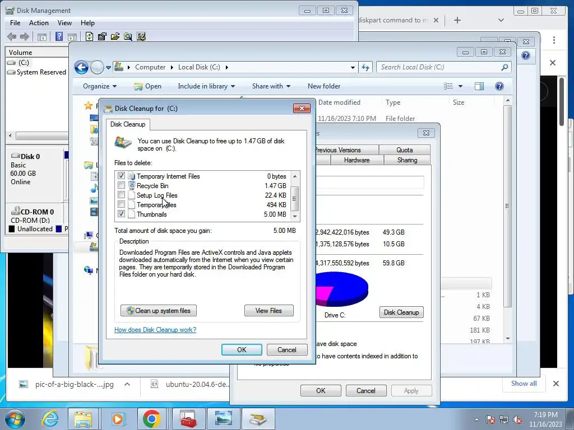Click the Forward arrow in Disk Management toolbar
The image size is (574, 430).
coord(25,36)
